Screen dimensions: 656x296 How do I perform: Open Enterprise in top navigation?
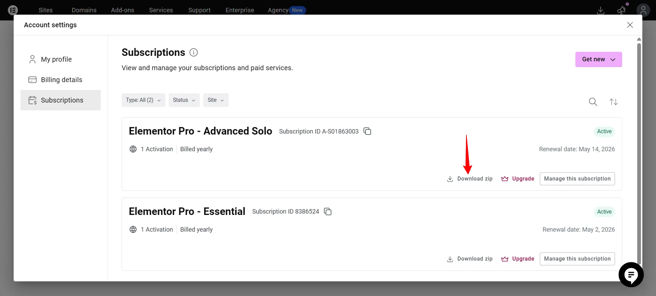240,10
